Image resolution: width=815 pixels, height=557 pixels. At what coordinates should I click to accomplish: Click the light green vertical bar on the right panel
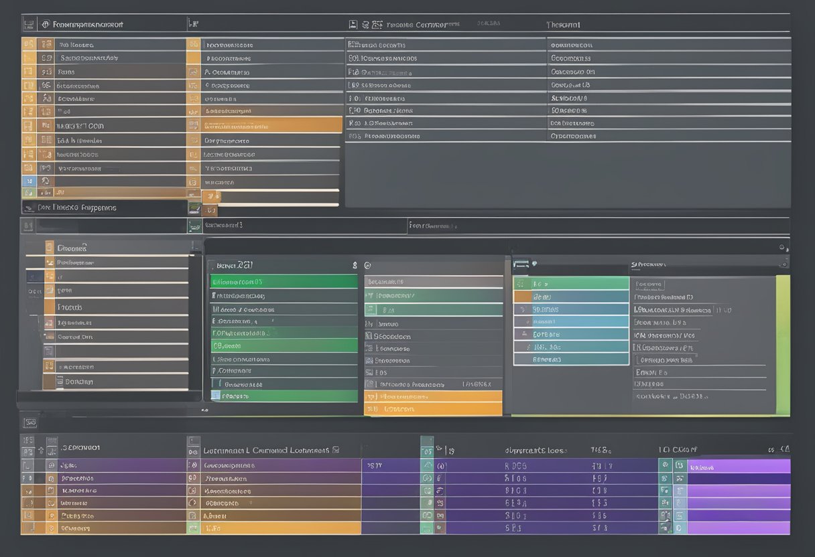pyautogui.click(x=782, y=345)
